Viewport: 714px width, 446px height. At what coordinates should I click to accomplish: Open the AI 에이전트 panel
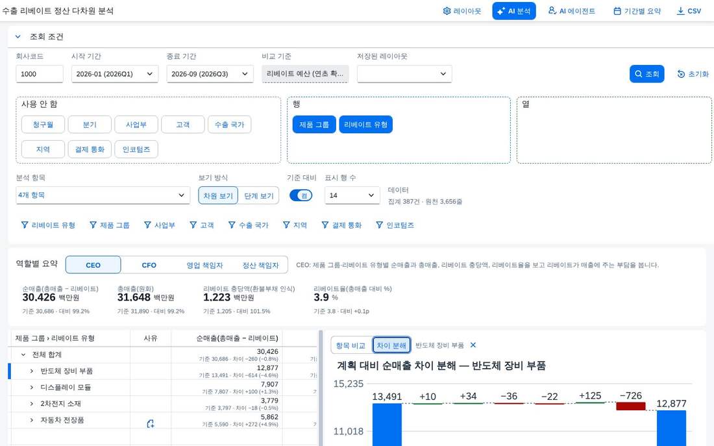571,11
